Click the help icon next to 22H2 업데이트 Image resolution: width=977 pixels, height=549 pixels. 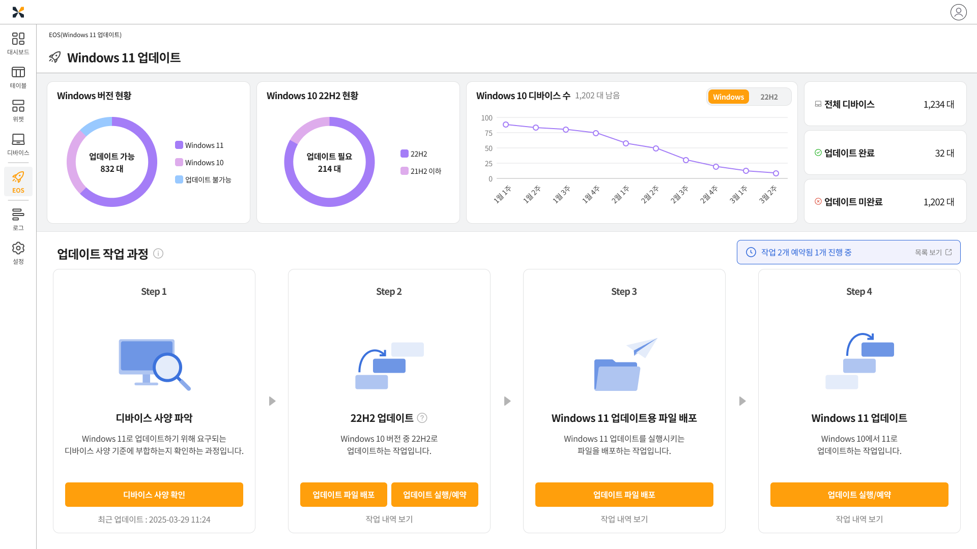pos(422,418)
